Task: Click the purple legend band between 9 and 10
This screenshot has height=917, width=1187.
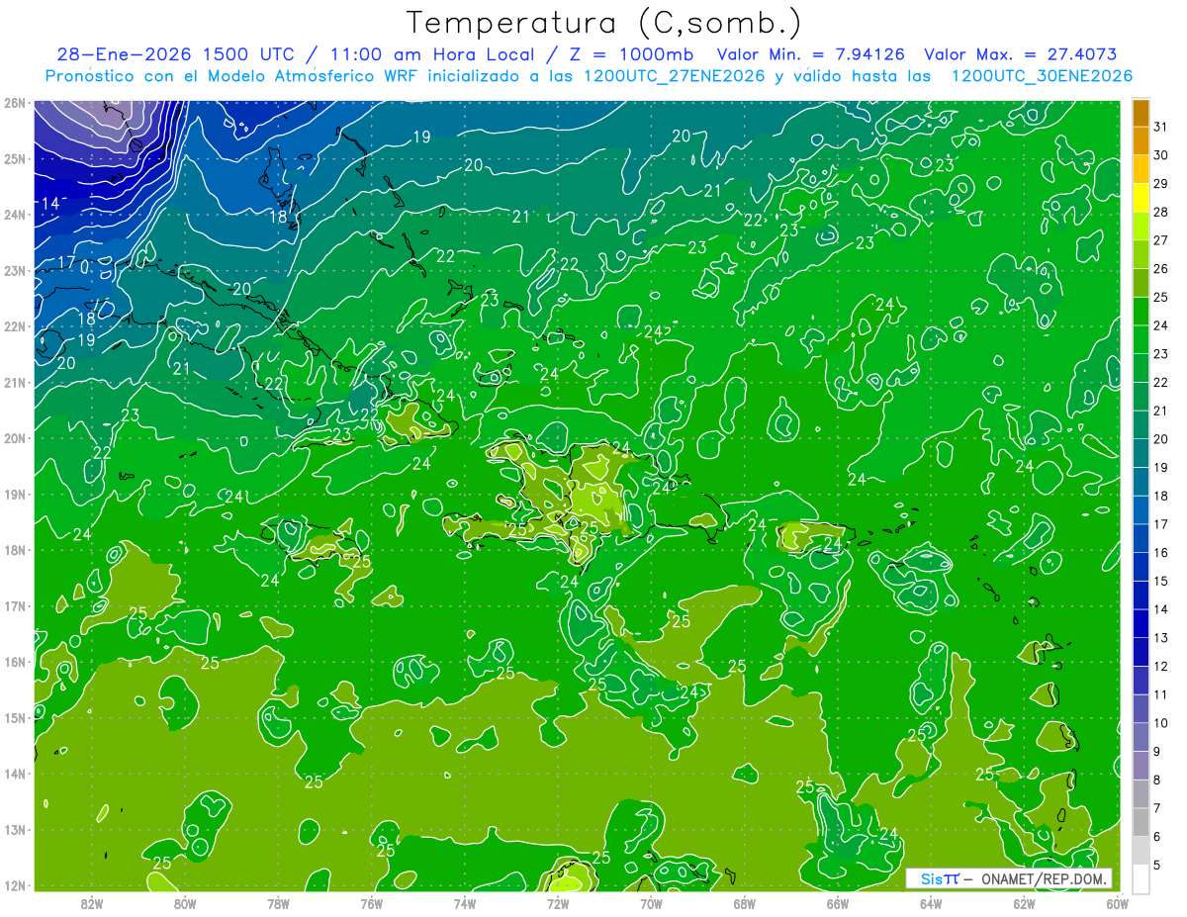Action: click(1141, 737)
